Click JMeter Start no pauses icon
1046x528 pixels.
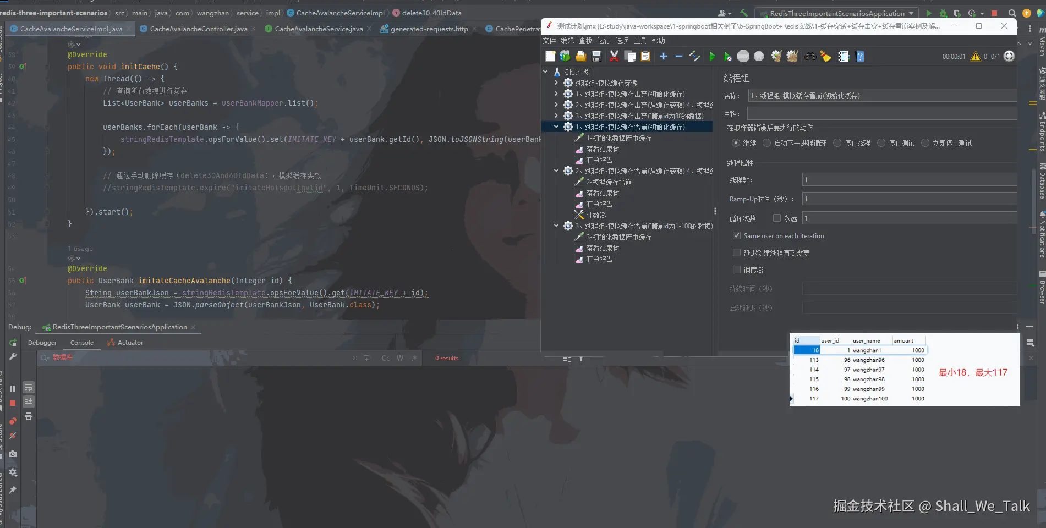pyautogui.click(x=727, y=56)
